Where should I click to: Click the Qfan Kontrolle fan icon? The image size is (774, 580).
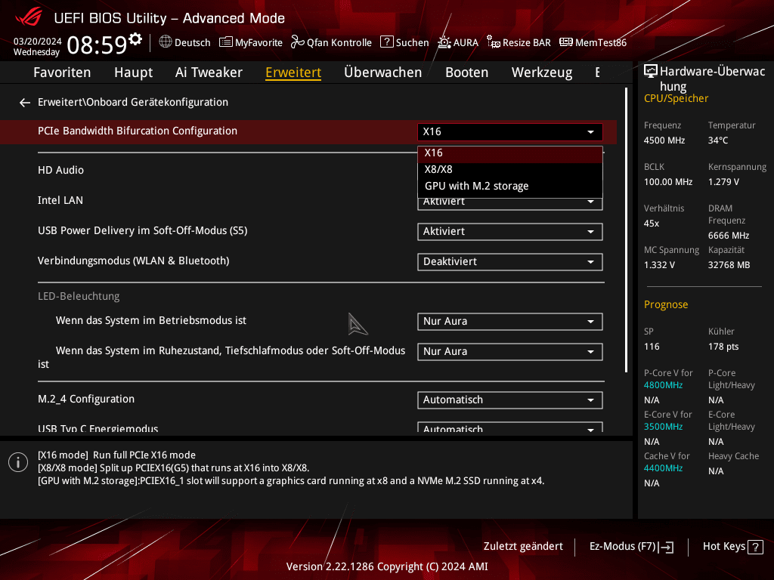tap(297, 42)
